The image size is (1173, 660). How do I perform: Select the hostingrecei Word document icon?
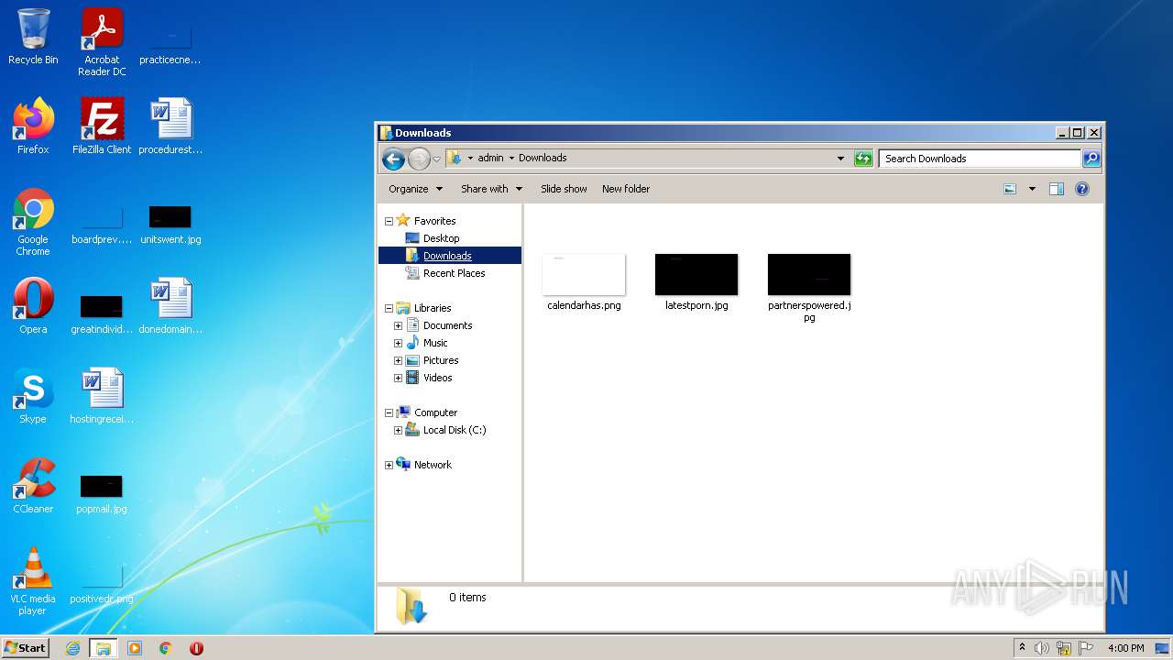tap(102, 396)
